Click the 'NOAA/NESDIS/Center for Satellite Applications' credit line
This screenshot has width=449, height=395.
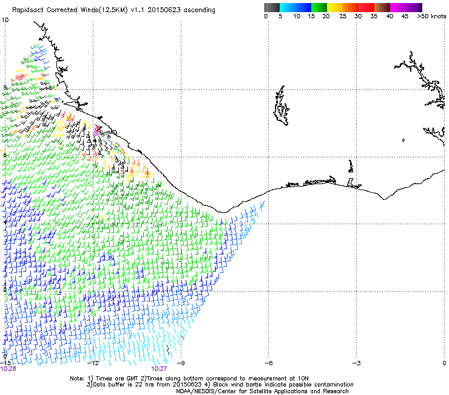pos(262,391)
